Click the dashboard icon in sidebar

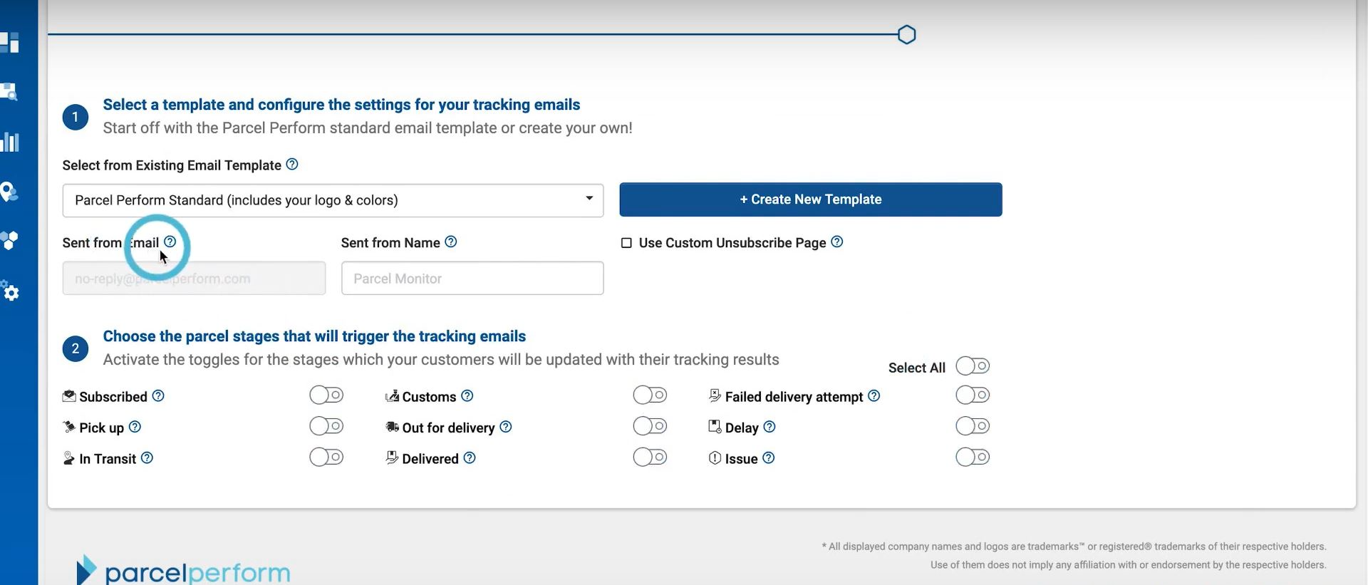[10, 43]
